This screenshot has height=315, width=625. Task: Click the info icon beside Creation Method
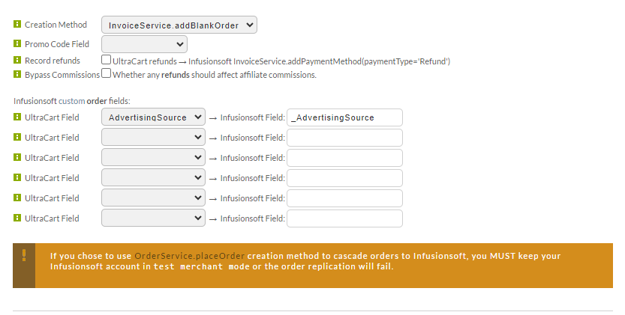[x=17, y=24]
